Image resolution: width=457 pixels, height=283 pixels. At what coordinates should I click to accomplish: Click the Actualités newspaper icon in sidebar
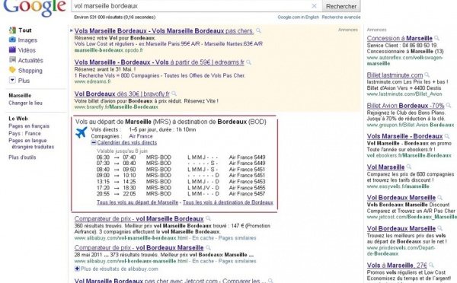[x=12, y=59]
